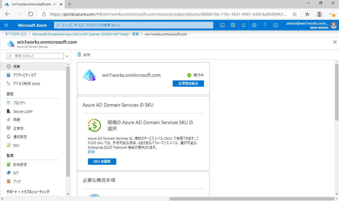Click the browser address bar URL
This screenshot has height=201, width=339.
pyautogui.click(x=168, y=14)
